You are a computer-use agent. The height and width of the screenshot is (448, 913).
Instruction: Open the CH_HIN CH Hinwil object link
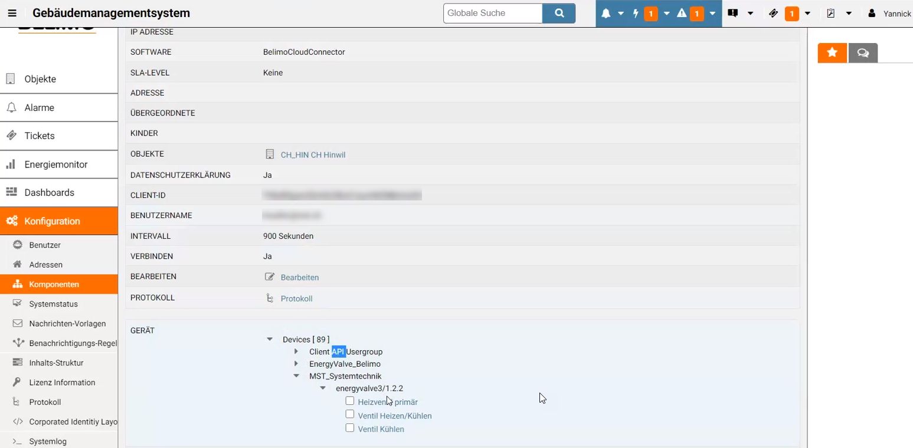point(313,155)
